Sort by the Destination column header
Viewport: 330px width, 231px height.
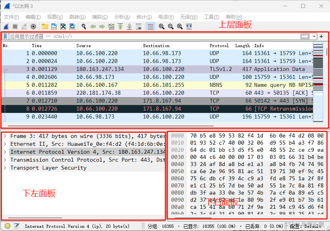pos(175,46)
